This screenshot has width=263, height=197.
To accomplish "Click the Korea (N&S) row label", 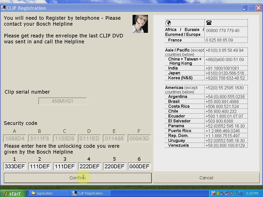I will point(180,78).
